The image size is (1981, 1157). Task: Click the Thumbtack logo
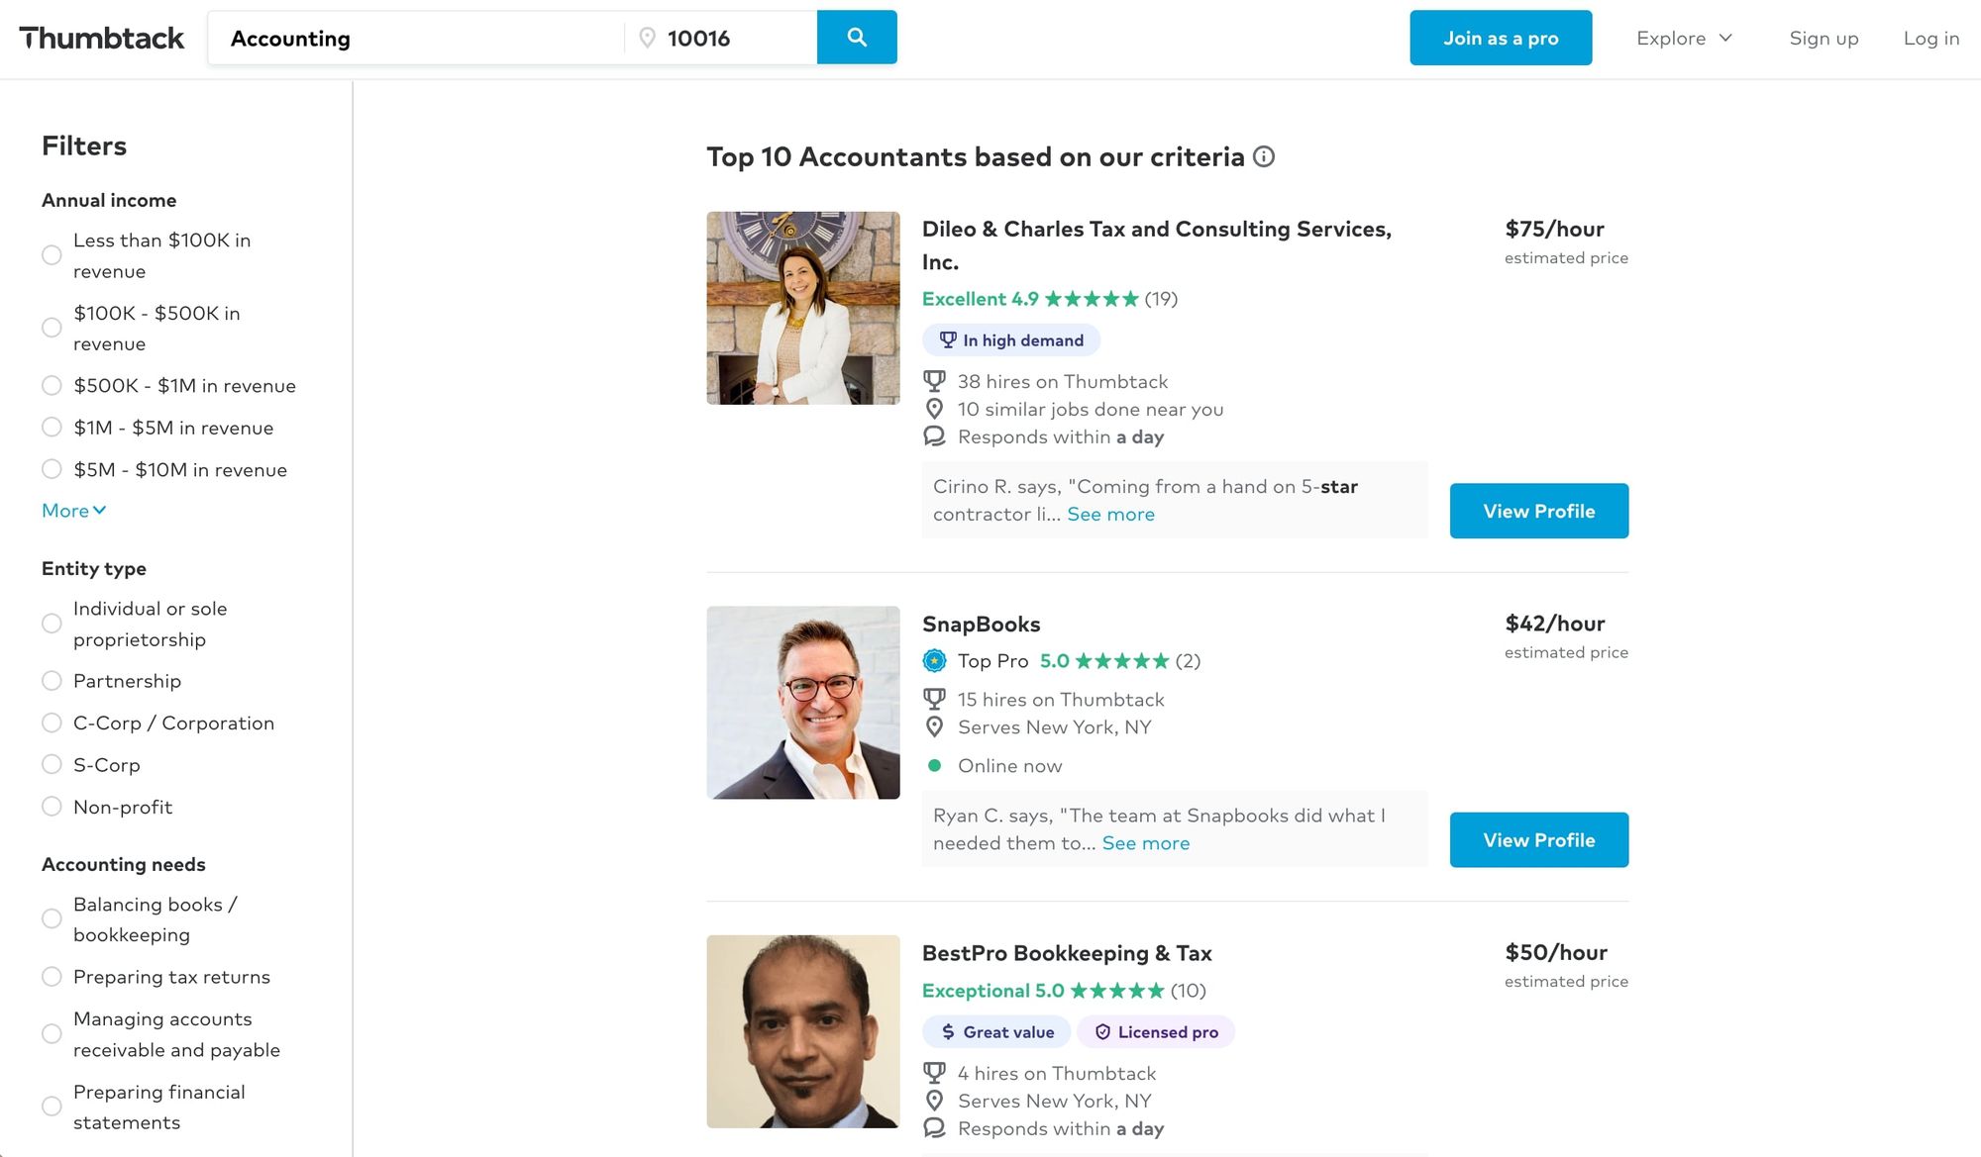point(101,38)
